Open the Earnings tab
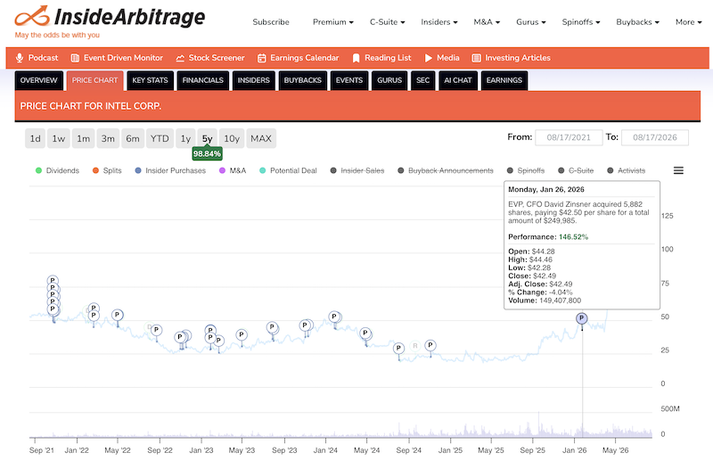Viewport: 713px width, 461px height. coord(504,80)
